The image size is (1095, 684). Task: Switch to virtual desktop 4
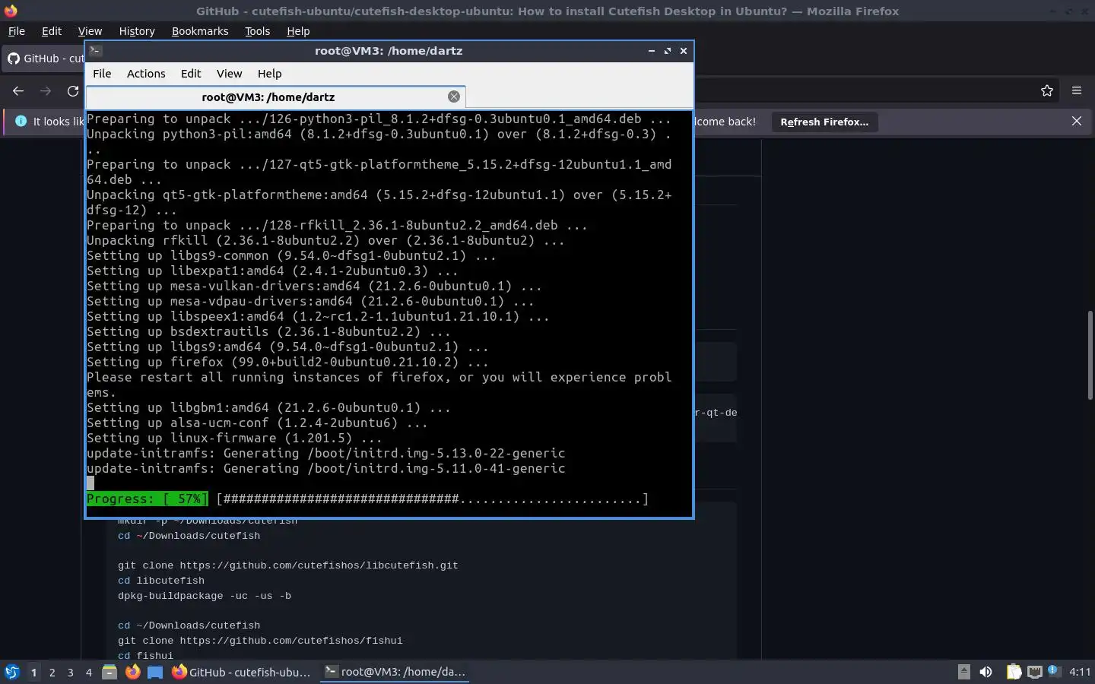click(89, 672)
